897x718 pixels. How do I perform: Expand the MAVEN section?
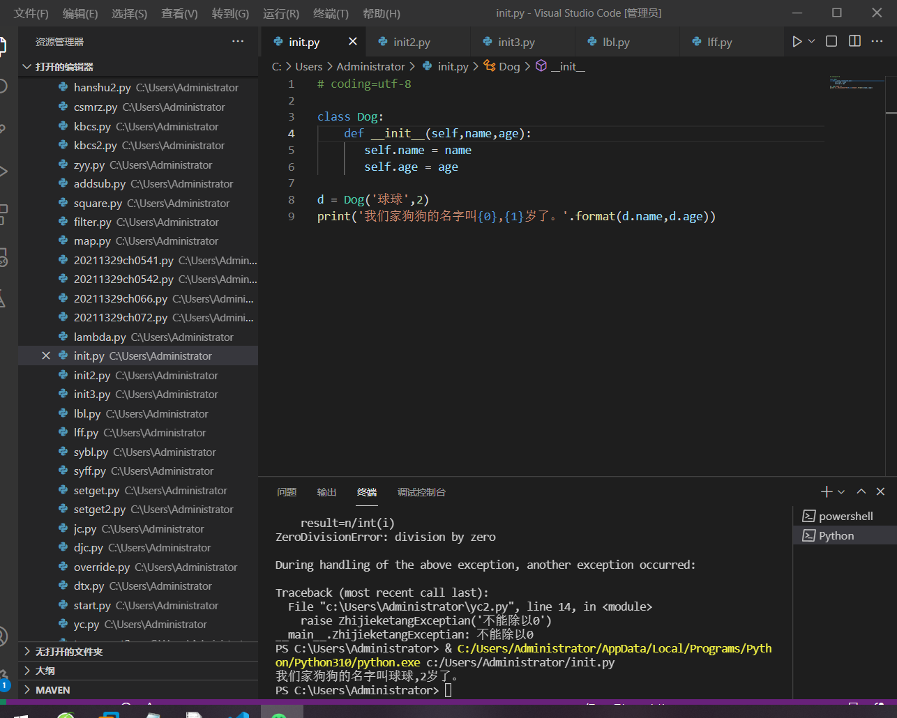coord(53,690)
